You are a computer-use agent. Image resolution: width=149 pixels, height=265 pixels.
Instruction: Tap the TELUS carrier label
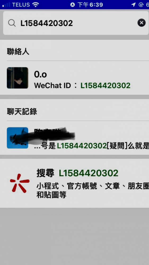pyautogui.click(x=21, y=5)
